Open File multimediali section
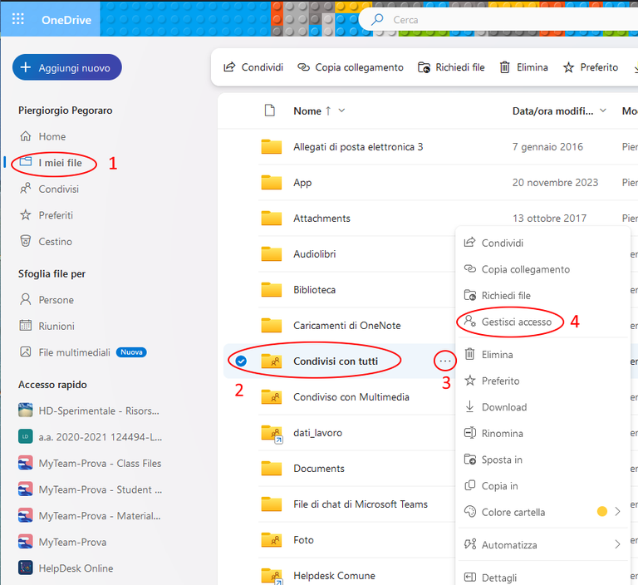 (74, 352)
